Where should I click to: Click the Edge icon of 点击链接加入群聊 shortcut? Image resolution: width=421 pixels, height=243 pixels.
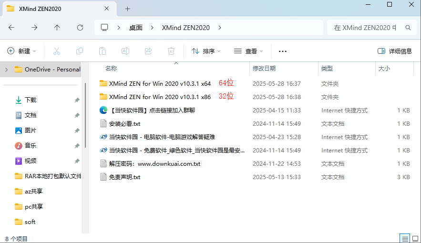(103, 110)
